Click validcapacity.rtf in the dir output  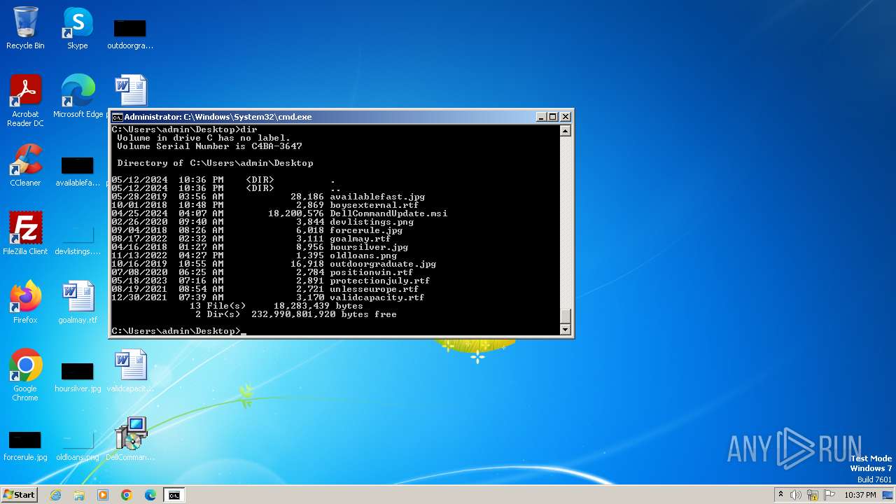pyautogui.click(x=377, y=297)
